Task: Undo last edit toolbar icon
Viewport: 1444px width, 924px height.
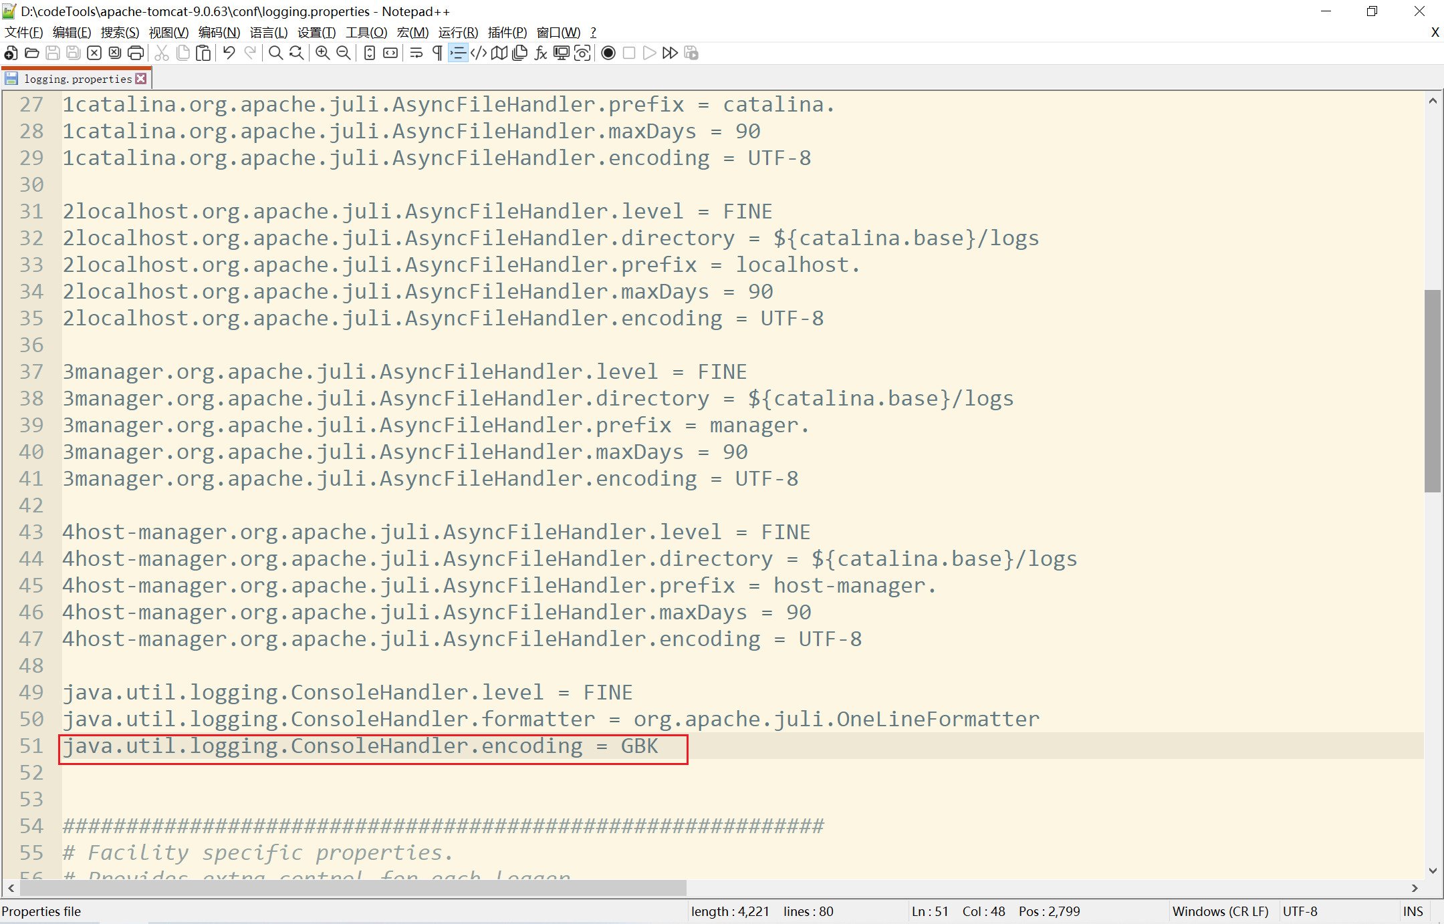Action: click(x=229, y=53)
